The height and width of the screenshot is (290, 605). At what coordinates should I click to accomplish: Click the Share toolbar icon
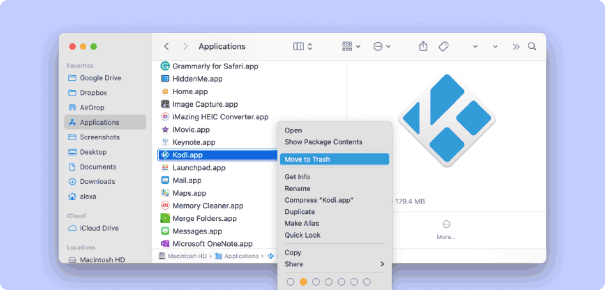423,46
